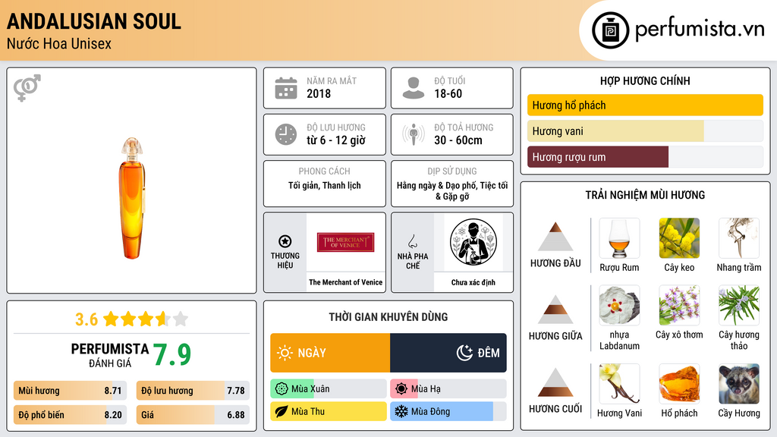Click the Cây hương thảo note image
This screenshot has height=437, width=777.
coord(739,305)
